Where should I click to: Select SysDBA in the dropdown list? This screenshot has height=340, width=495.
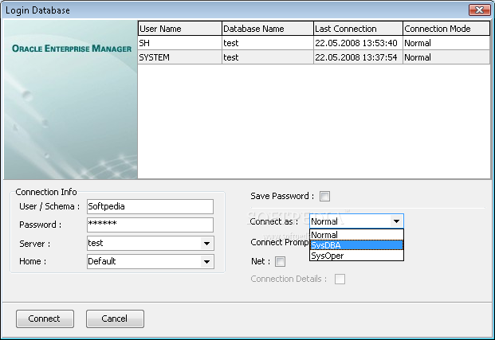tap(356, 245)
